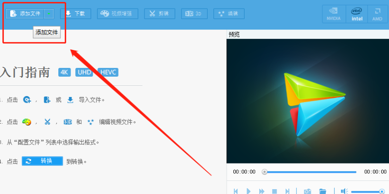The width and height of the screenshot is (389, 194).
Task: Click the preview seek slider handle
Action: pyautogui.click(x=265, y=172)
